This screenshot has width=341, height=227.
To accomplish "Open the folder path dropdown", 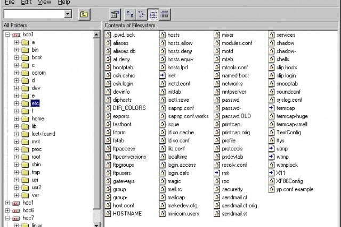I will 67,14.
